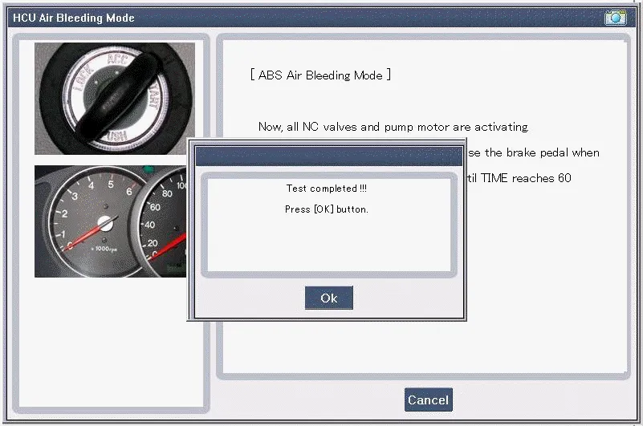Viewport: 643px width, 426px height.
Task: Select the ignition key switch image
Action: point(114,98)
